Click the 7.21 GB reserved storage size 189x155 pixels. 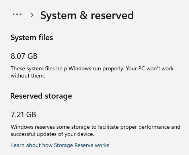pyautogui.click(x=23, y=114)
